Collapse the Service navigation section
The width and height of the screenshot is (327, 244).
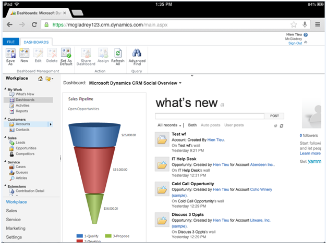5,161
